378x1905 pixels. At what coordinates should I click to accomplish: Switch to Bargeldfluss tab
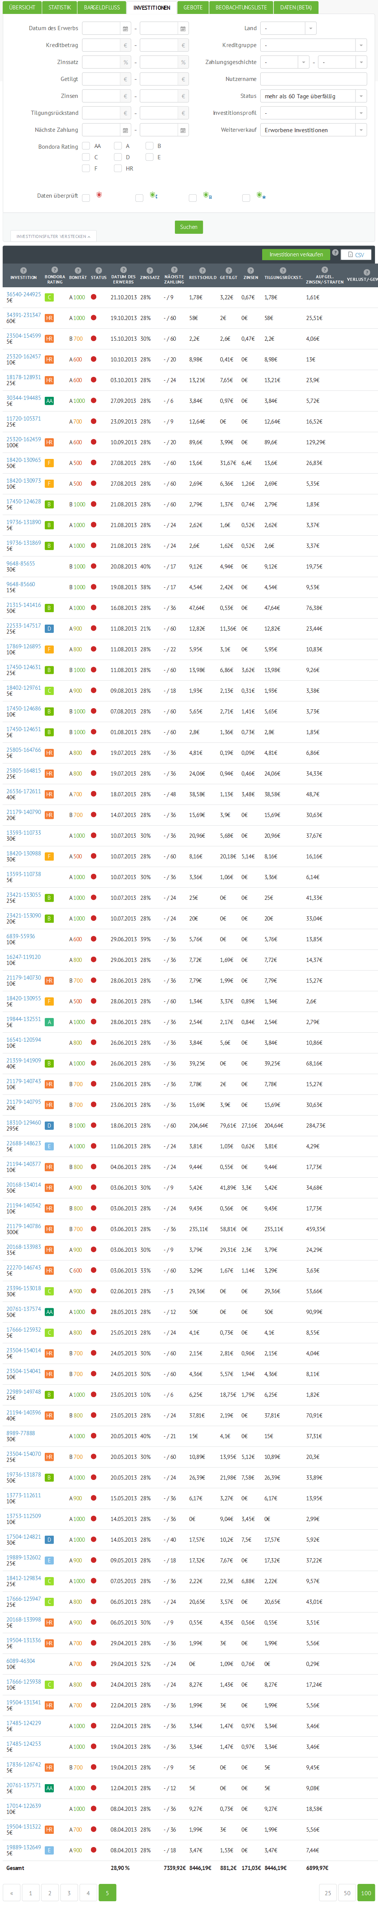coord(102,8)
